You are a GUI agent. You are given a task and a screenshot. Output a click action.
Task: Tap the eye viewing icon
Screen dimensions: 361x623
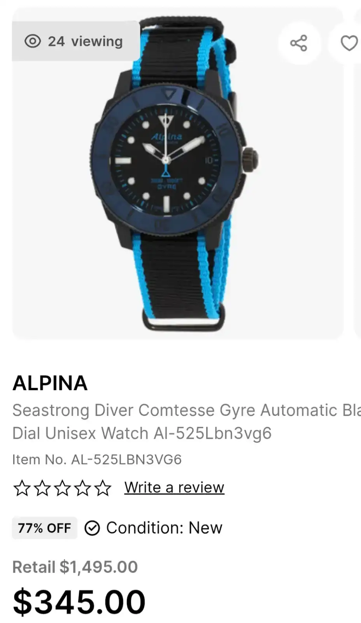(33, 41)
